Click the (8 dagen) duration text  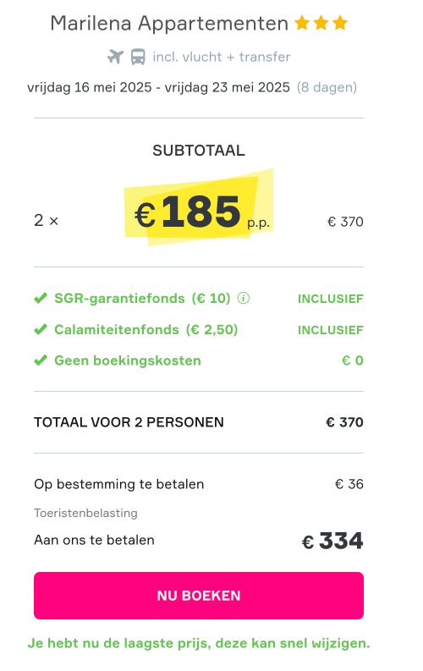click(327, 87)
